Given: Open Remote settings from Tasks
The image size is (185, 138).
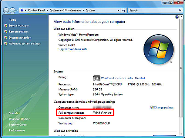Looking at the screenshot, I should [19, 32].
